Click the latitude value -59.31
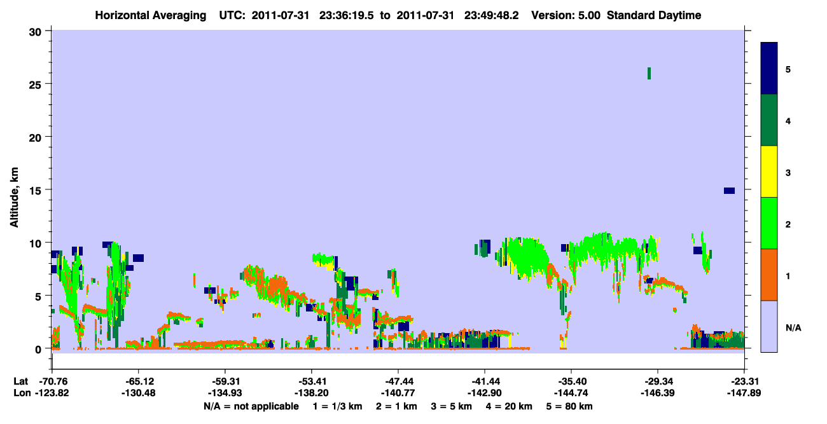This screenshot has height=424, width=827. tap(225, 381)
